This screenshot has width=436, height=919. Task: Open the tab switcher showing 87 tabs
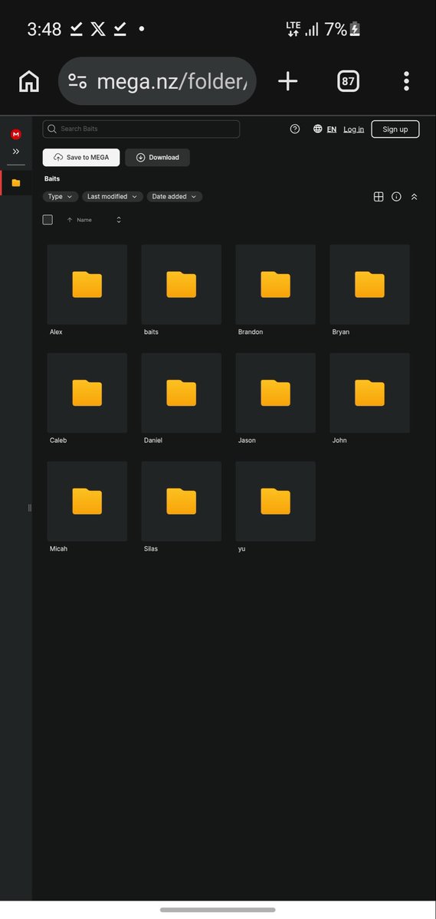348,81
